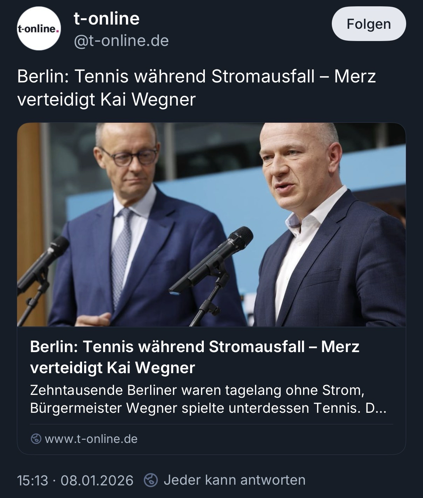Click the globe icon beside Jeder kann antworten
This screenshot has height=498, width=423.
(151, 480)
